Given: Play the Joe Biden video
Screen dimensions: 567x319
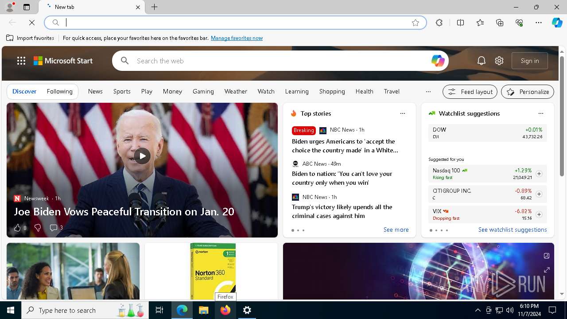Looking at the screenshot, I should 142,156.
